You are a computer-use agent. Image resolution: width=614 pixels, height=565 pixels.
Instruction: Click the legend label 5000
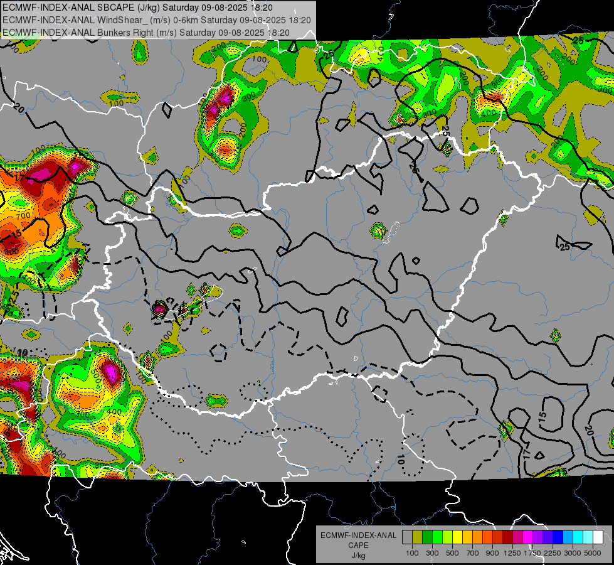point(593,553)
